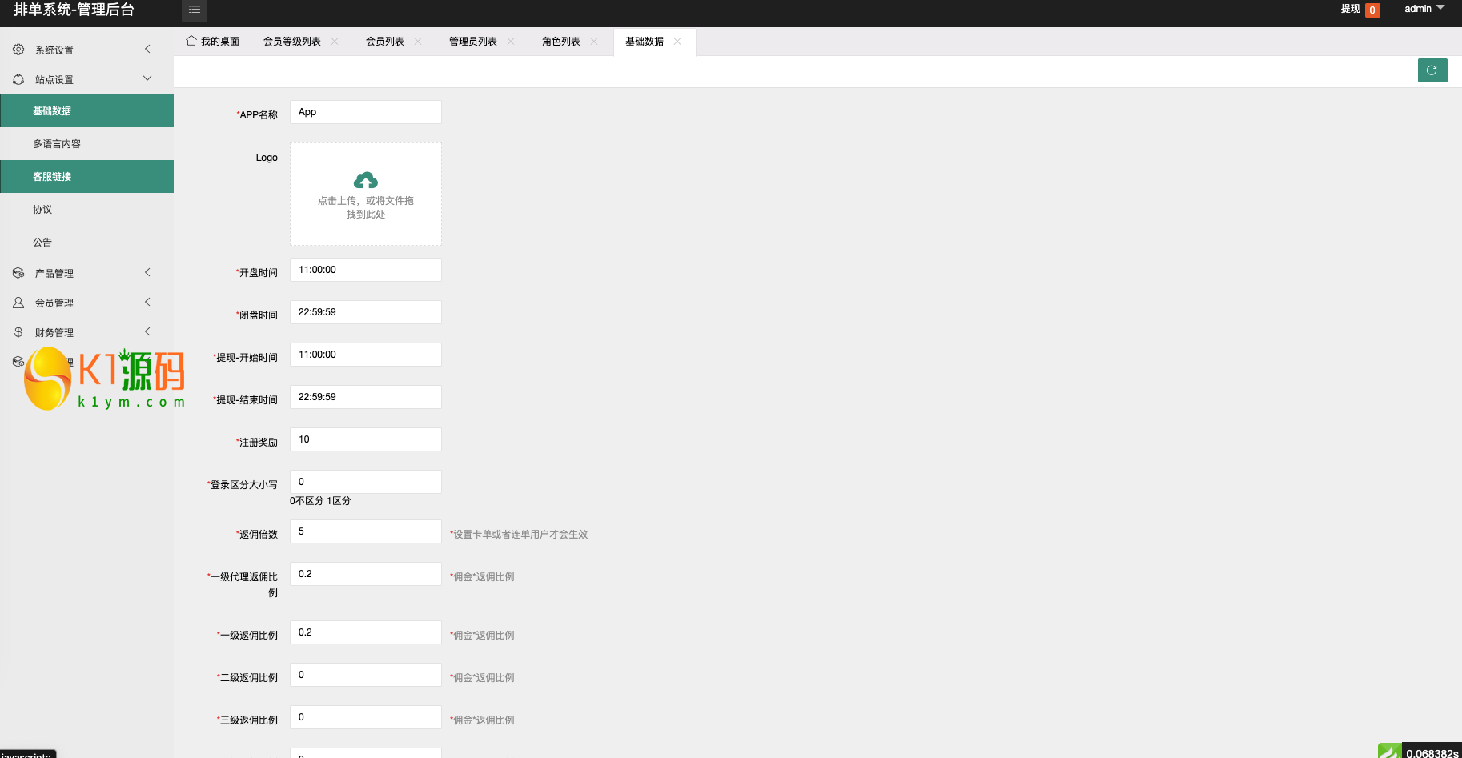Click the system settings gear icon
The height and width of the screenshot is (758, 1462).
(x=18, y=50)
